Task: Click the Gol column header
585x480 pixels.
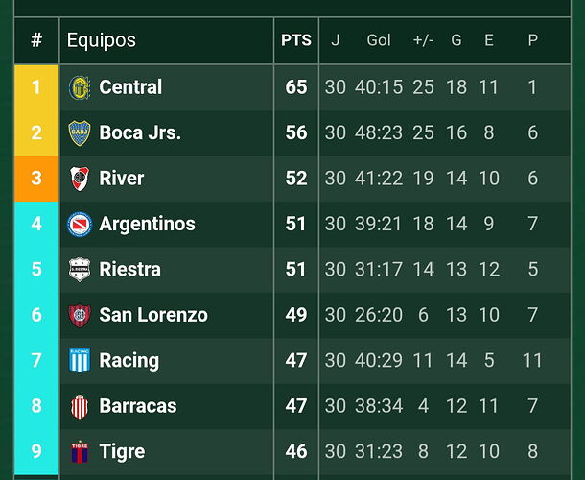Action: click(379, 40)
